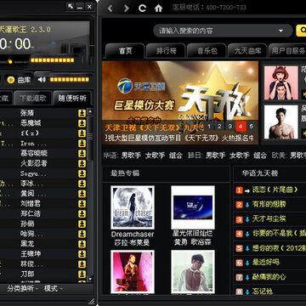Open the 天下无双 banner image

click(x=180, y=103)
